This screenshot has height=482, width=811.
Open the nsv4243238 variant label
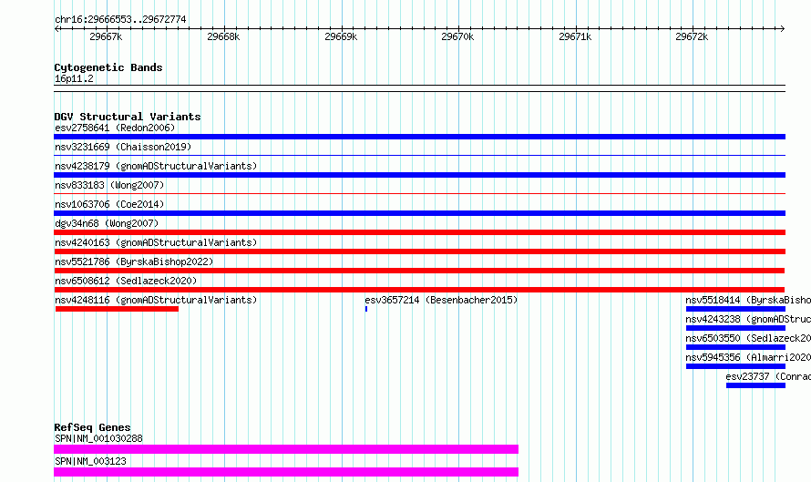pos(748,319)
